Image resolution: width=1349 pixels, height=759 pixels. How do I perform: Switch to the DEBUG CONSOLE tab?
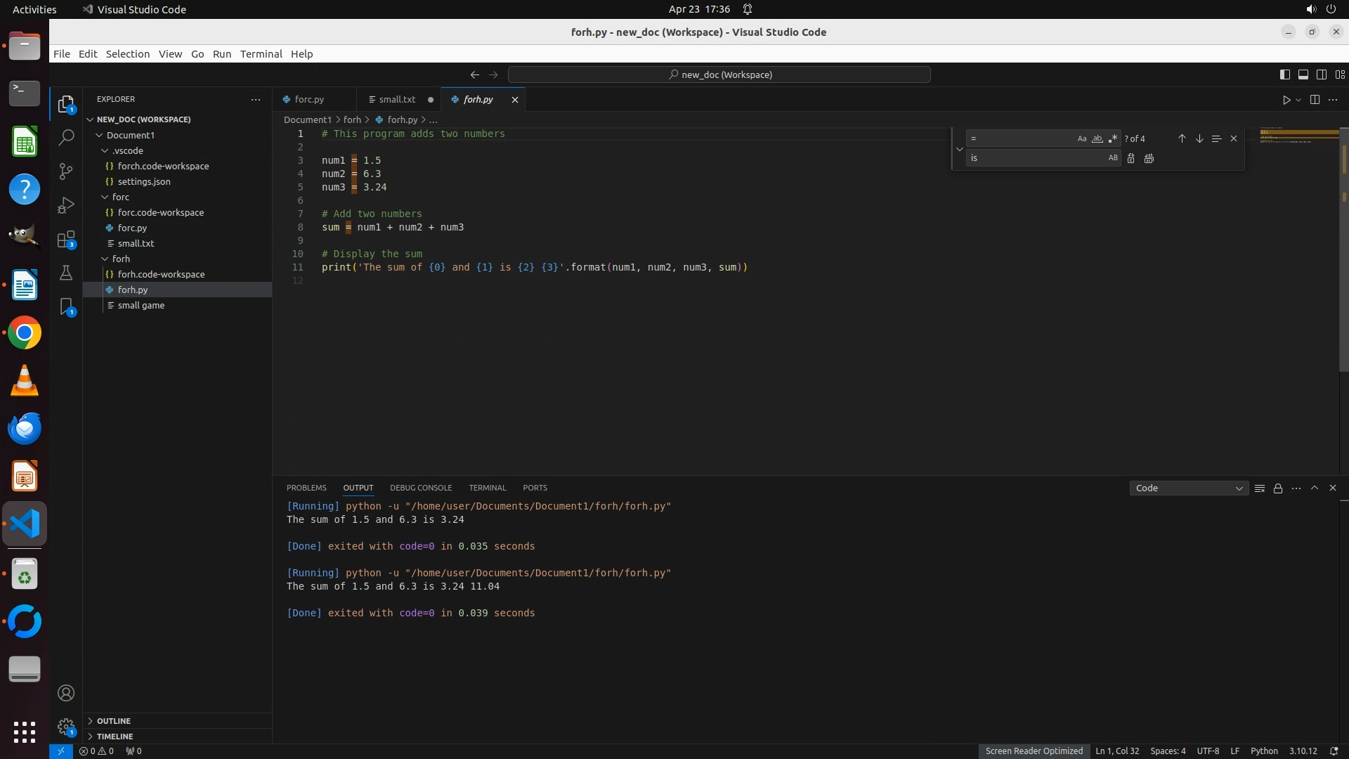(420, 488)
